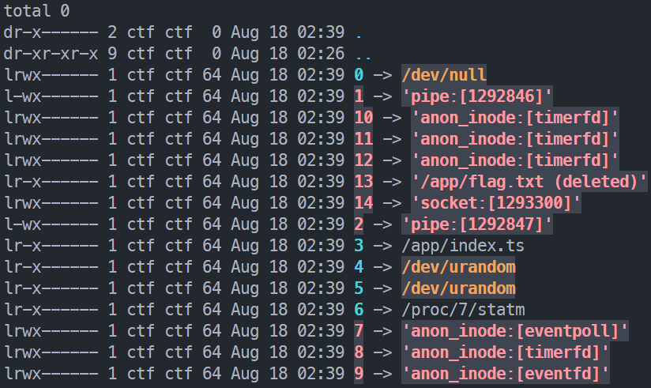Click the /dev/urandom target of descriptor 4
The width and height of the screenshot is (651, 388).
click(458, 266)
